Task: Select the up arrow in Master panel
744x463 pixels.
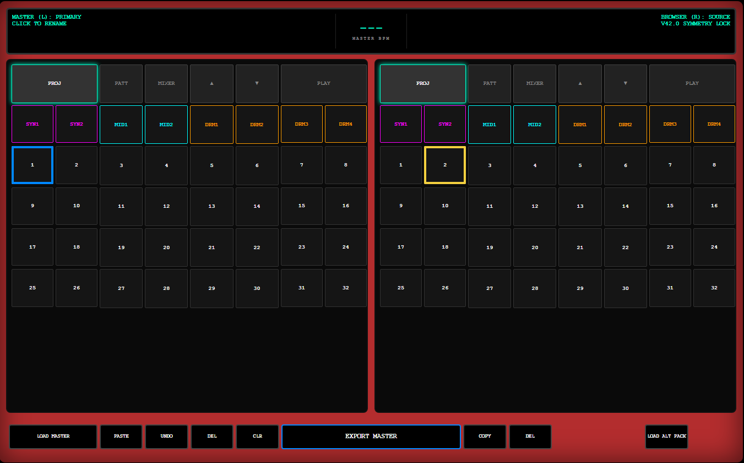Action: coord(211,84)
